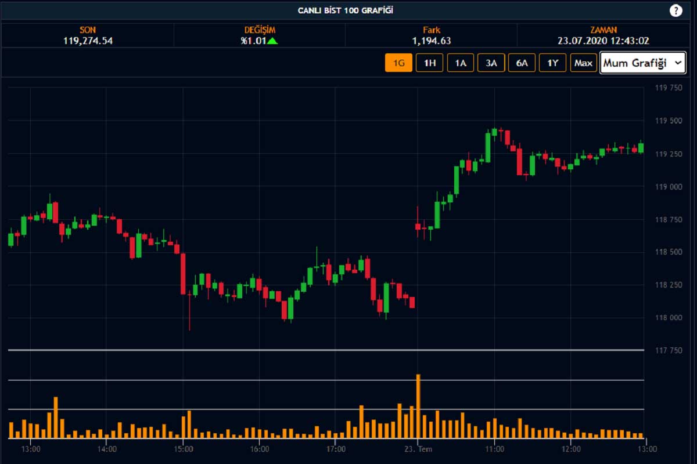Screen dimensions: 697x464
Task: Click the Fark value 1,194.63
Action: [x=432, y=41]
